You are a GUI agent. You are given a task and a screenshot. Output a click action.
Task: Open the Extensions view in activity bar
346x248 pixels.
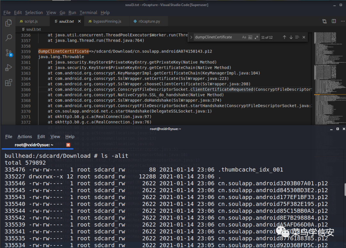pos(8,83)
